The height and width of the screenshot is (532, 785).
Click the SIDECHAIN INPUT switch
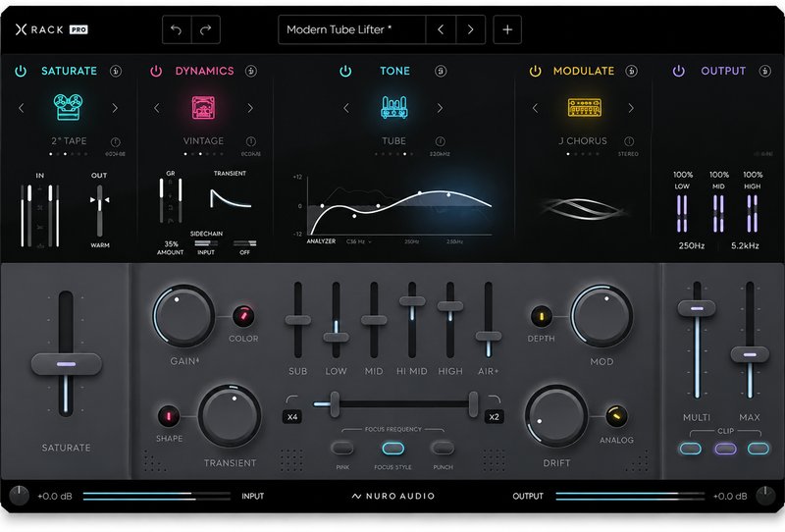pyautogui.click(x=205, y=243)
